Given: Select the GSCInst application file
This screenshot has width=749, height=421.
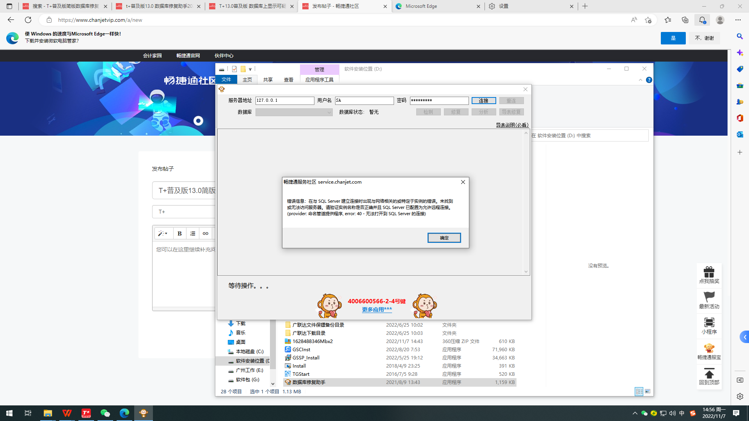Looking at the screenshot, I should [x=400, y=350].
